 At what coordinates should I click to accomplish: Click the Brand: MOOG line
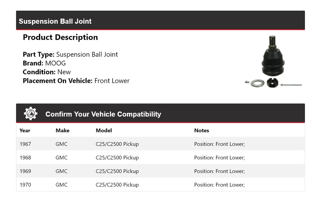click(x=44, y=63)
